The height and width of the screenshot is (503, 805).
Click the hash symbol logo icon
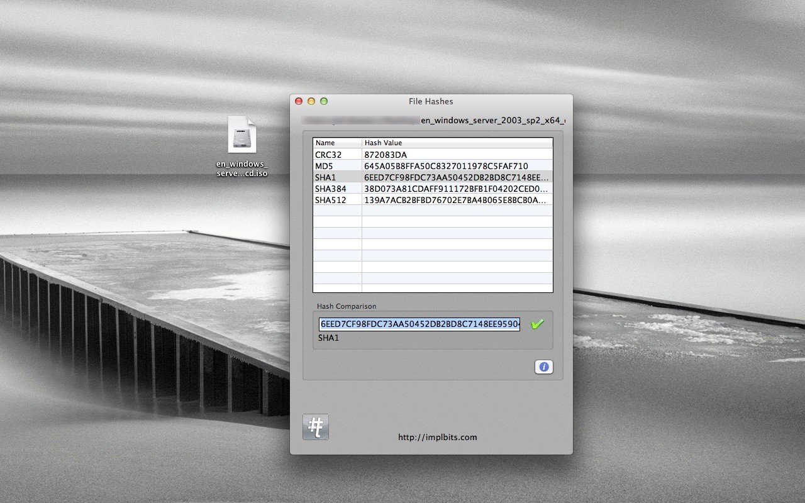click(316, 427)
